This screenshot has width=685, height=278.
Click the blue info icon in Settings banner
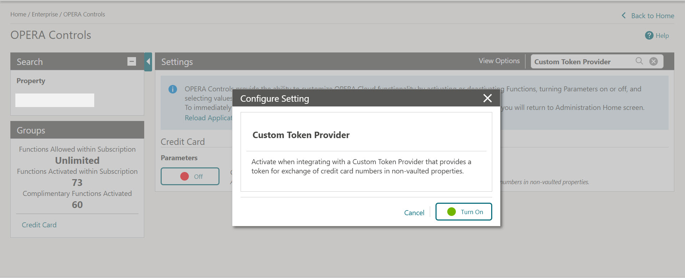173,89
